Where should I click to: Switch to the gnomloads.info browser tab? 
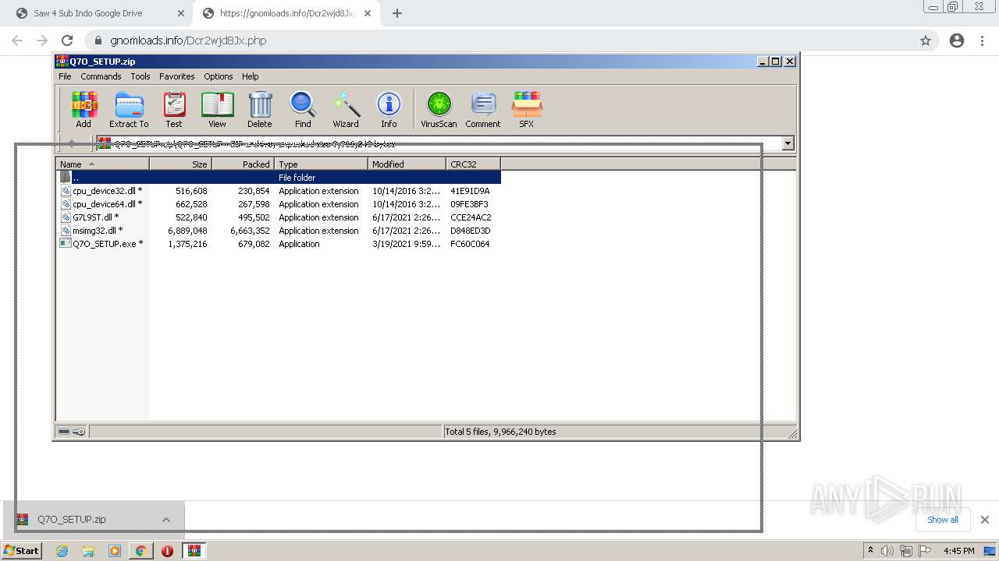286,13
